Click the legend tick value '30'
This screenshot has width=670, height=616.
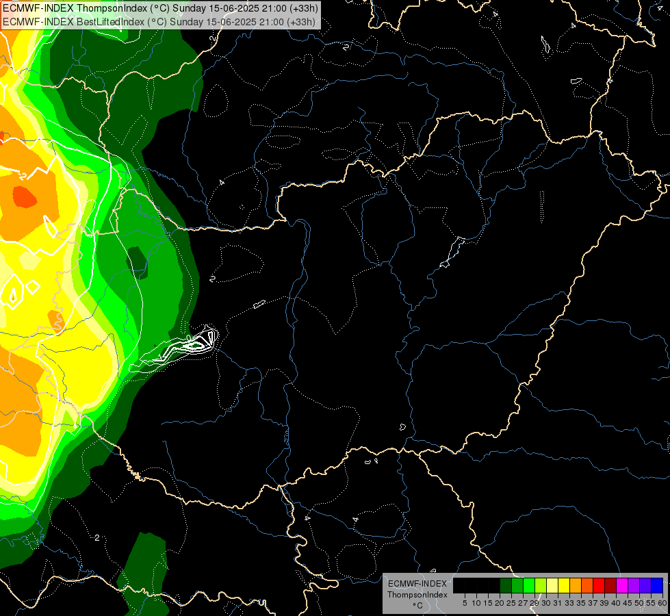(547, 603)
